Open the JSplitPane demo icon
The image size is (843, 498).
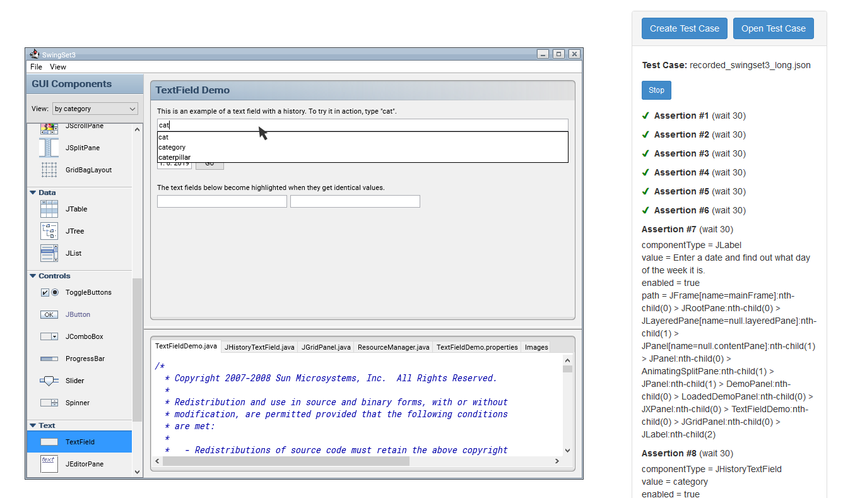tap(49, 148)
